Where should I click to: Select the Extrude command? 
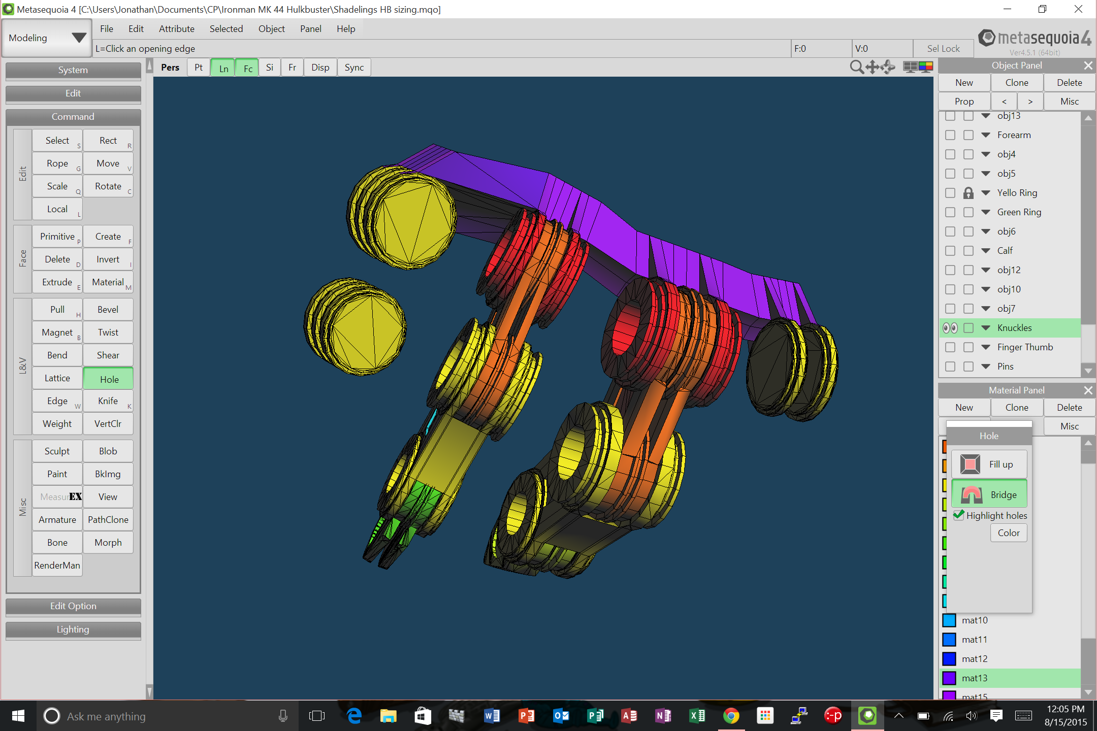(57, 282)
